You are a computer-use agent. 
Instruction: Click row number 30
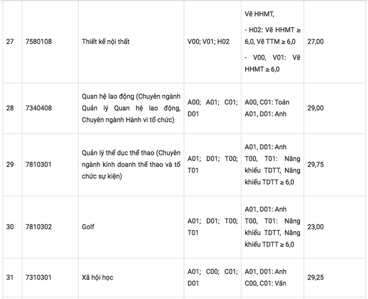tap(10, 226)
